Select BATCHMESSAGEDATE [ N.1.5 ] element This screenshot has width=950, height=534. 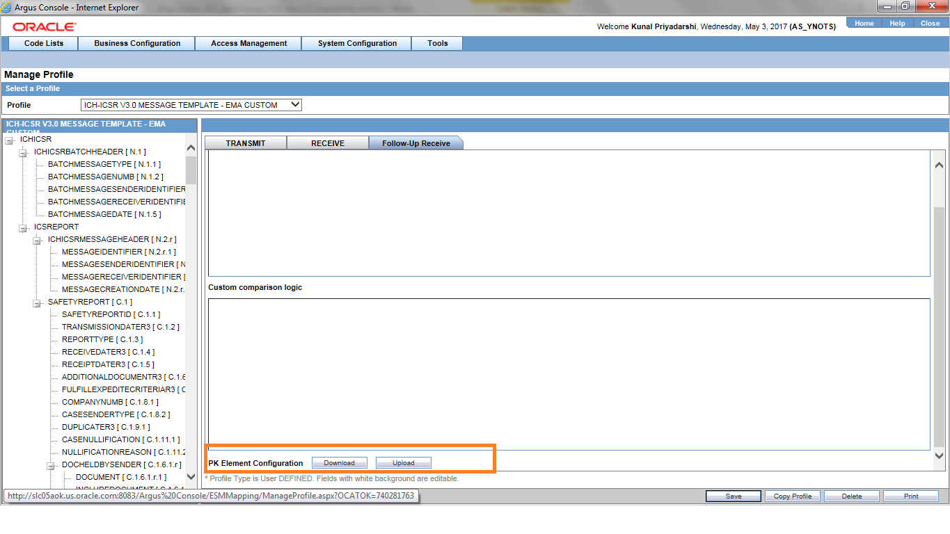[104, 214]
